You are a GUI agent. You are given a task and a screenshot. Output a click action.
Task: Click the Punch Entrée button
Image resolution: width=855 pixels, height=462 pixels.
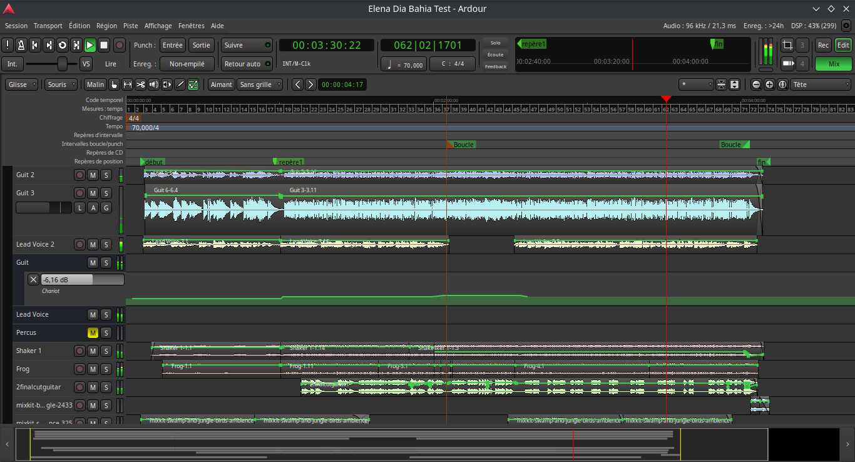172,45
